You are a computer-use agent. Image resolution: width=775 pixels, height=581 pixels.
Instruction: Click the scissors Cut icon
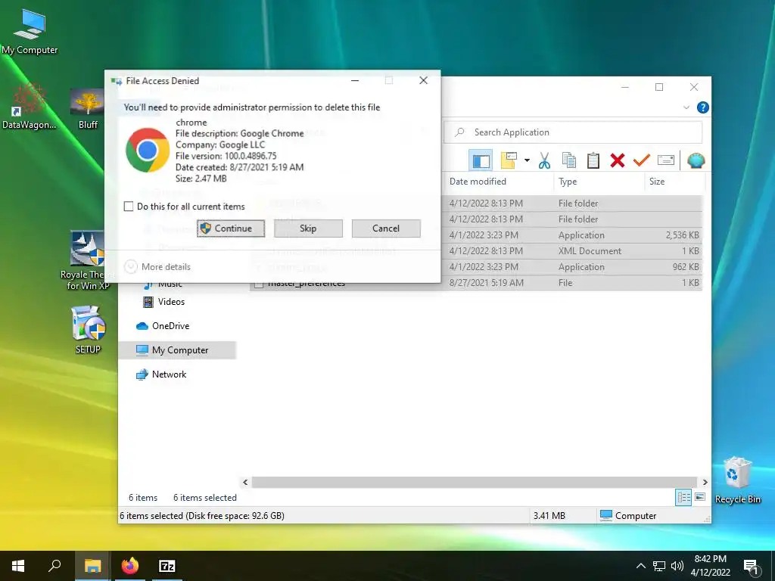[x=544, y=160]
